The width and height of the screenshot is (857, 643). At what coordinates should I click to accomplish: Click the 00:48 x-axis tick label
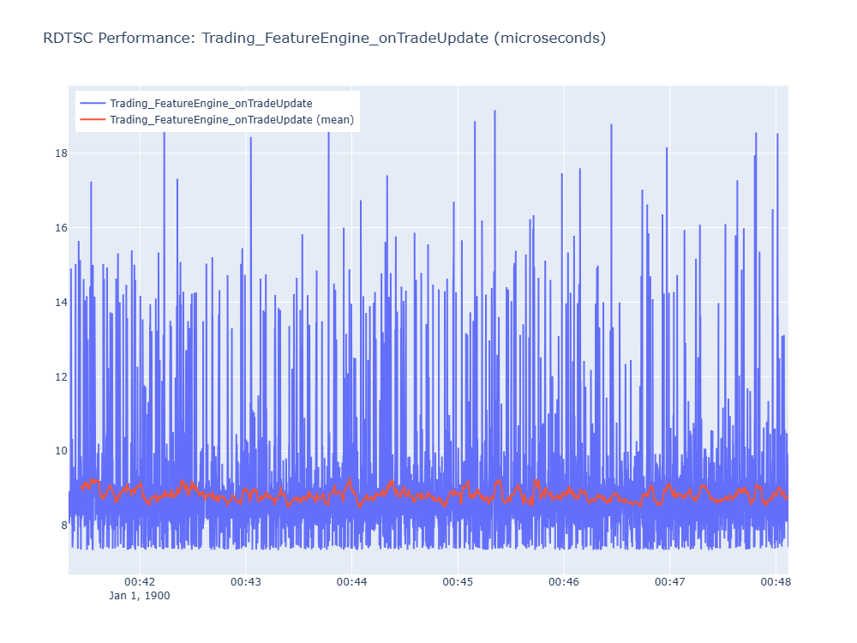point(776,582)
